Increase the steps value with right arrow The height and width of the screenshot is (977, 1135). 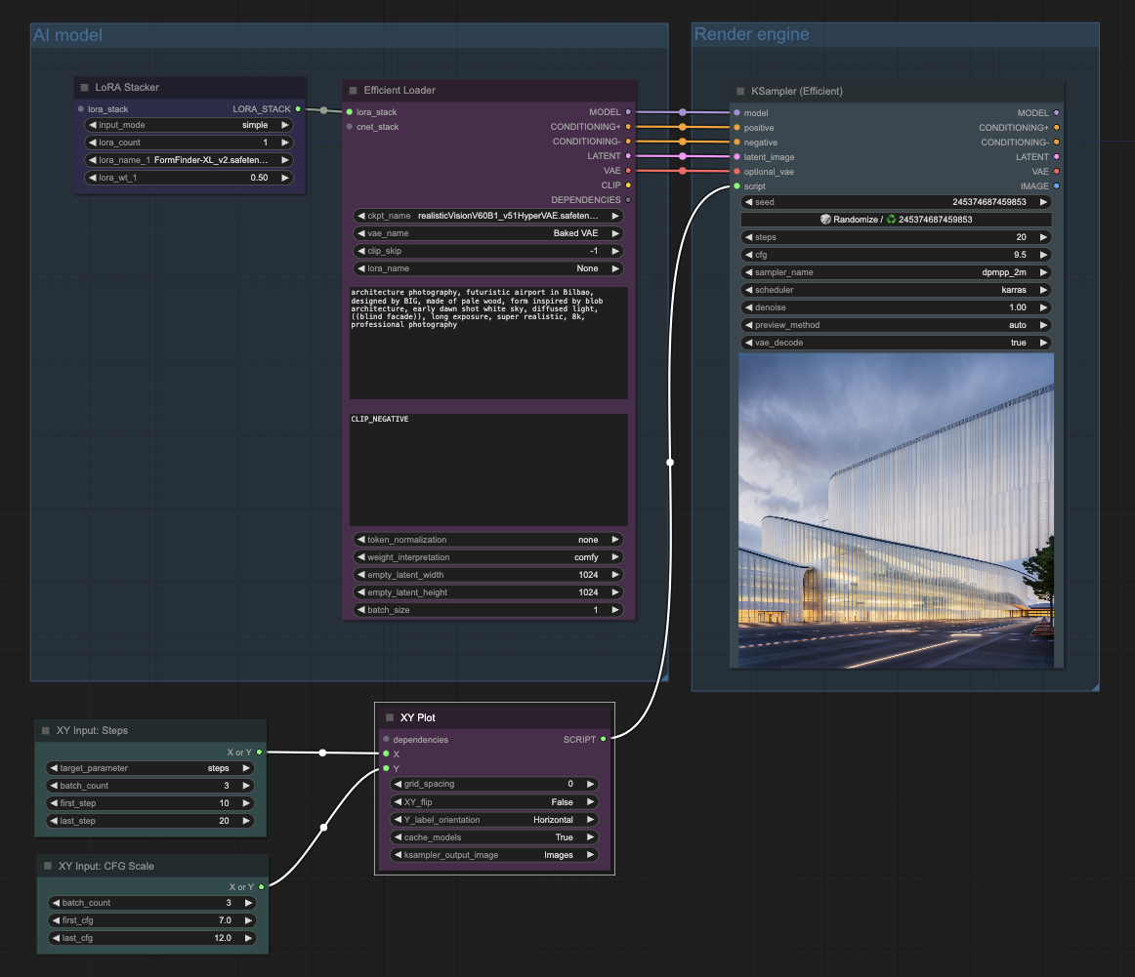[1043, 237]
